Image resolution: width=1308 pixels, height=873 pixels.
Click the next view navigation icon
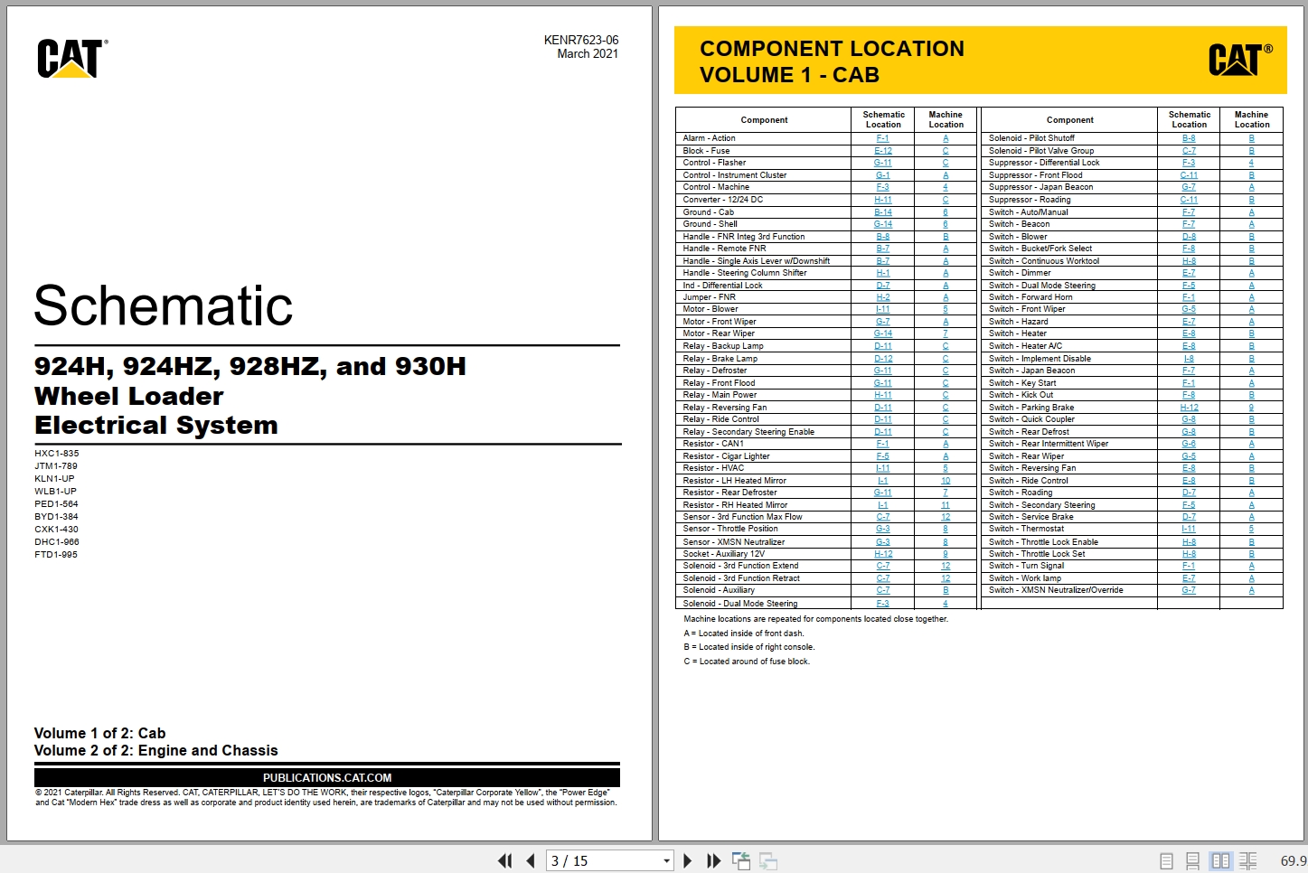[768, 861]
